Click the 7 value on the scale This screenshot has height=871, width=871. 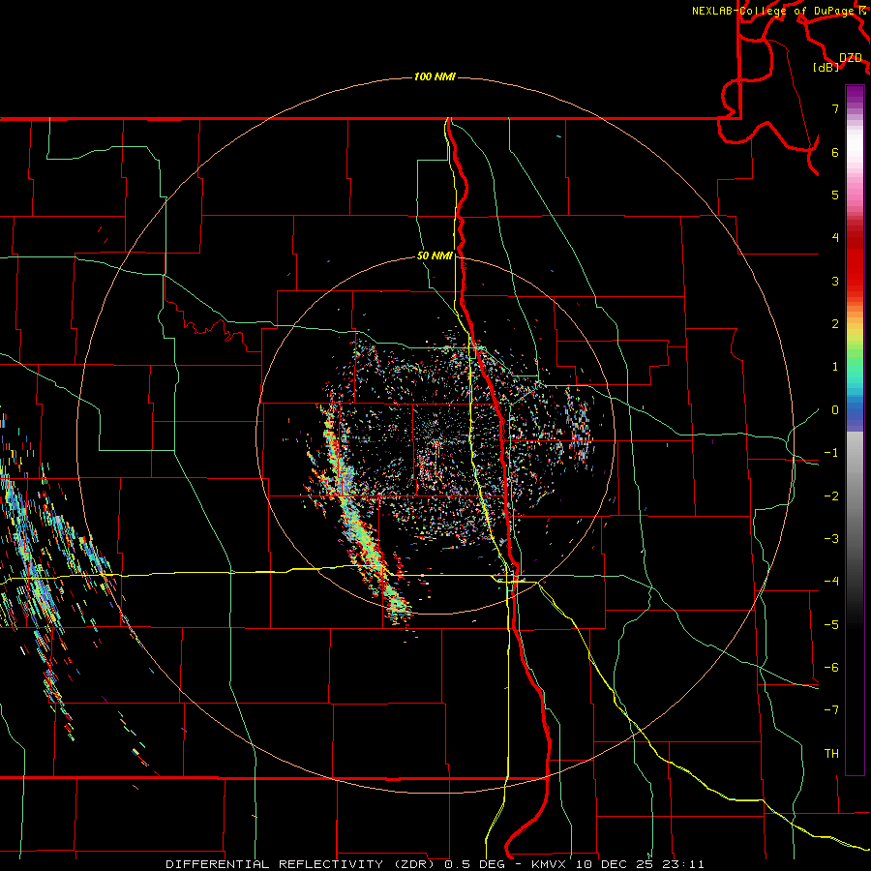coord(835,108)
